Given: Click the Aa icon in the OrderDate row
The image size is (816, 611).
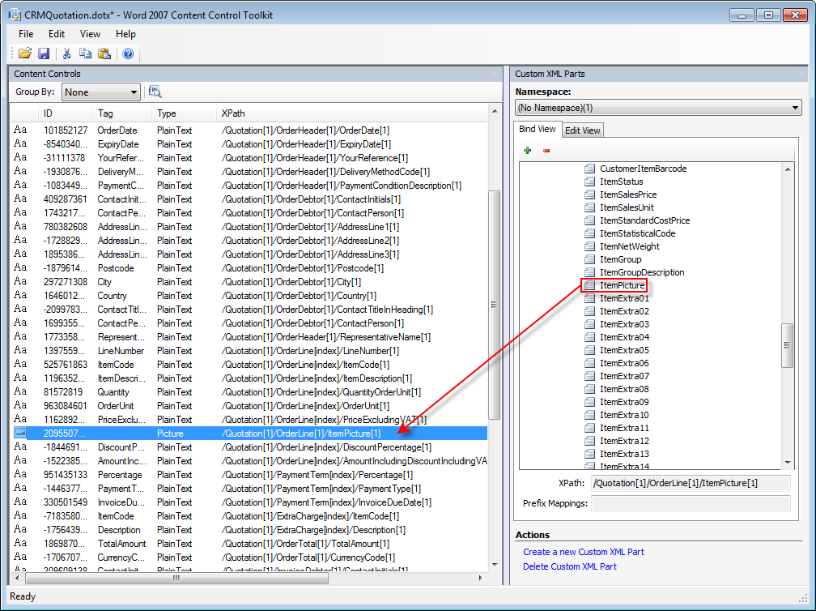Looking at the screenshot, I should pyautogui.click(x=20, y=130).
